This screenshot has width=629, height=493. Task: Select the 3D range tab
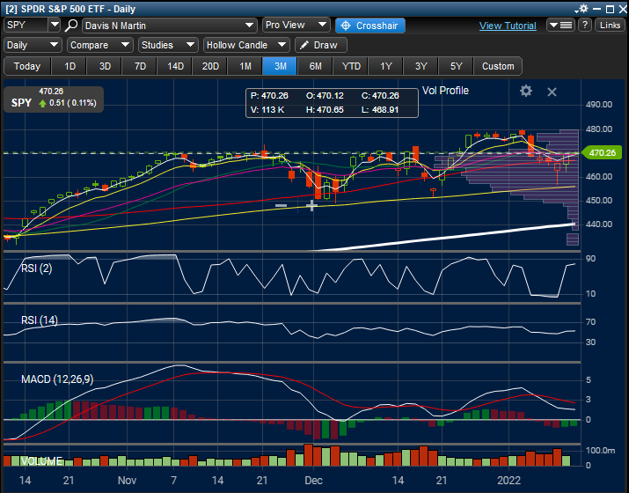point(105,66)
